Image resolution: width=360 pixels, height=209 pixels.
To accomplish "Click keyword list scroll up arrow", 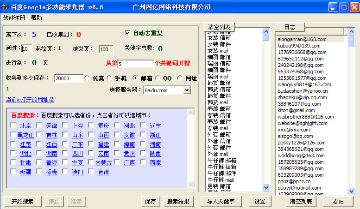I will 266,31.
